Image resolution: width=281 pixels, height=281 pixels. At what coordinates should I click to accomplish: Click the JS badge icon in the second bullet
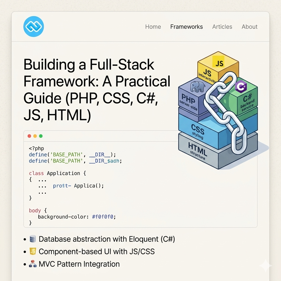(x=32, y=251)
